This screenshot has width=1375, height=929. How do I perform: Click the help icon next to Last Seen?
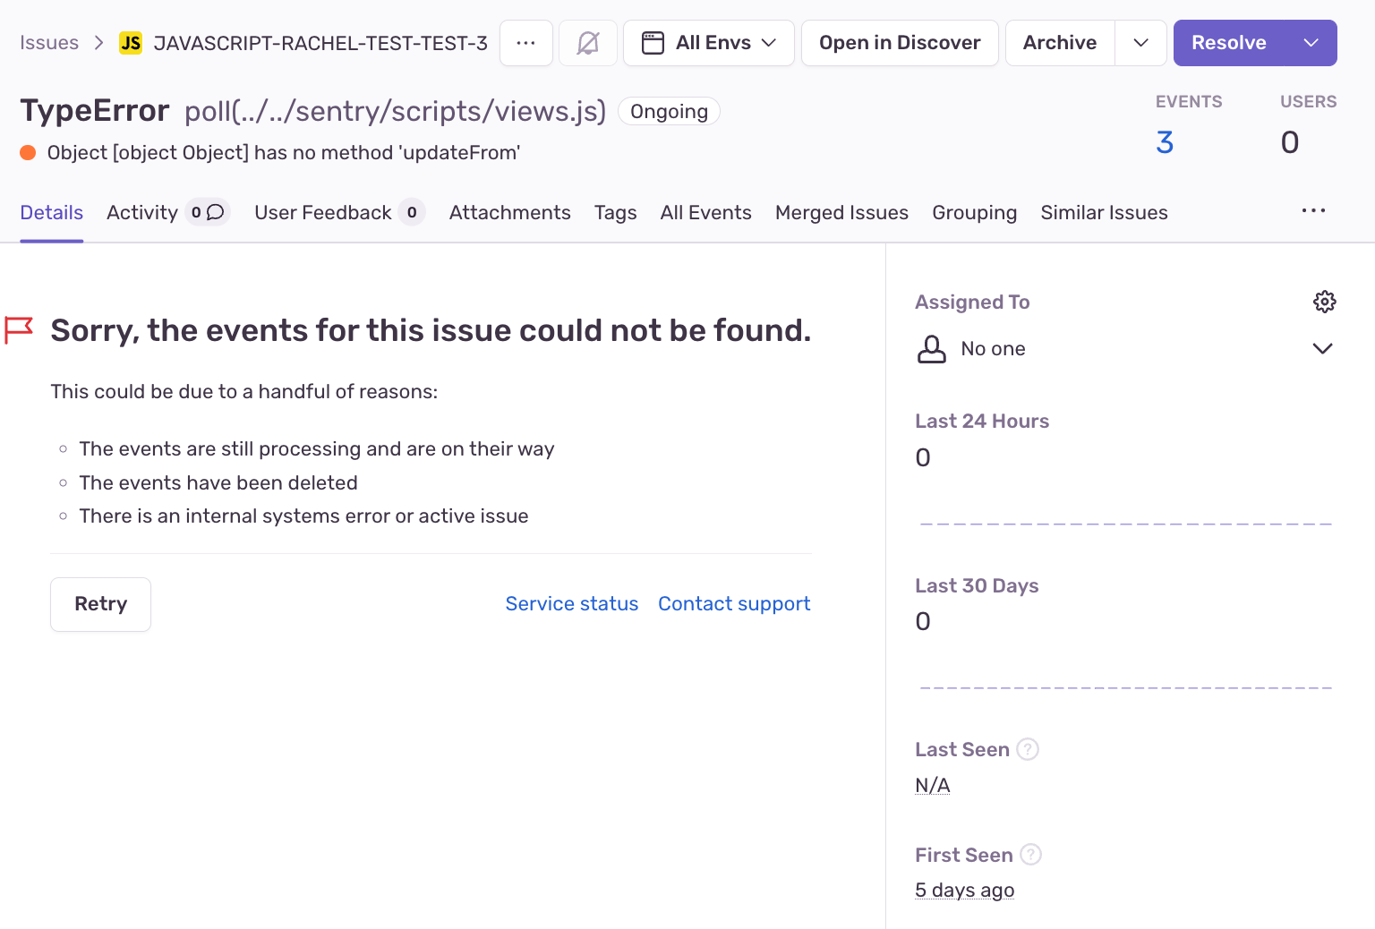(1028, 749)
